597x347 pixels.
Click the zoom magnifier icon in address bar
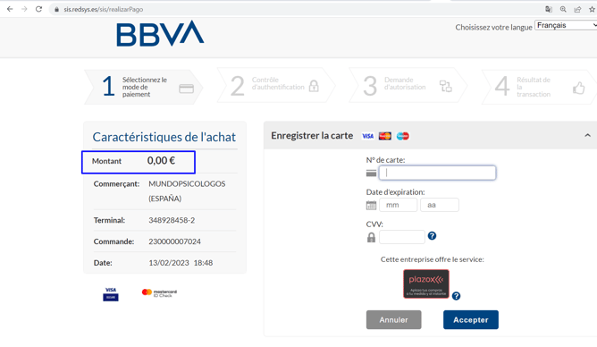[x=563, y=9]
